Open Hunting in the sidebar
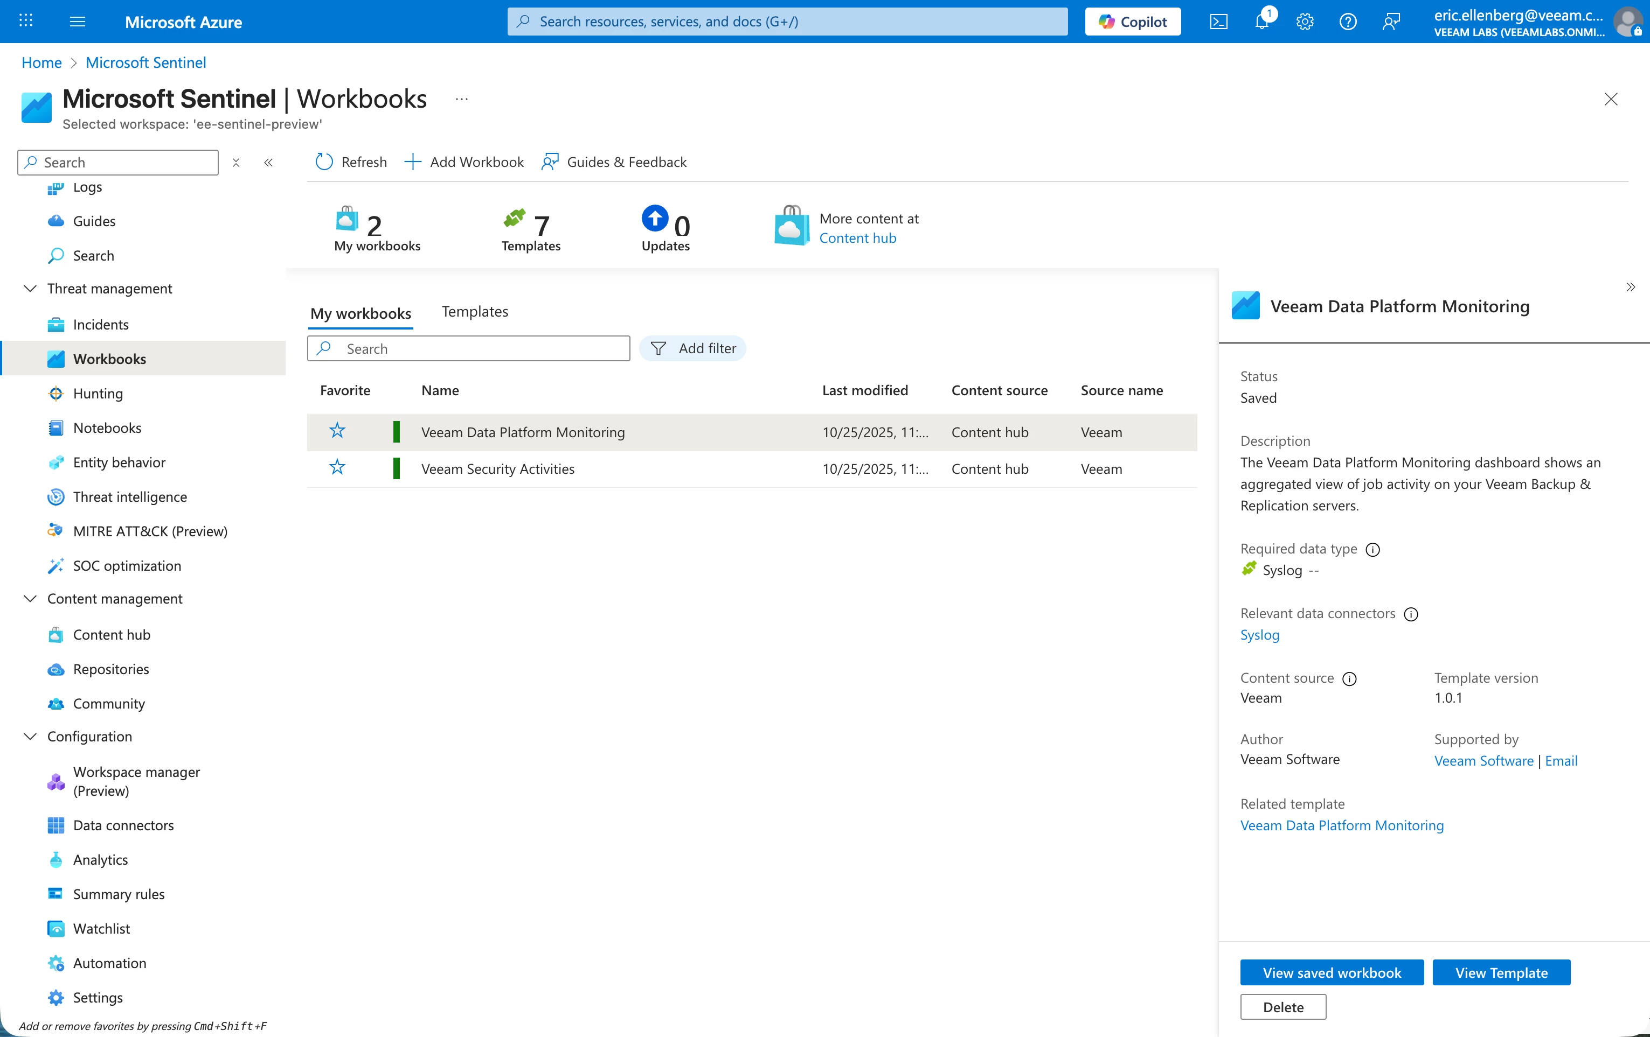1650x1037 pixels. coord(98,393)
